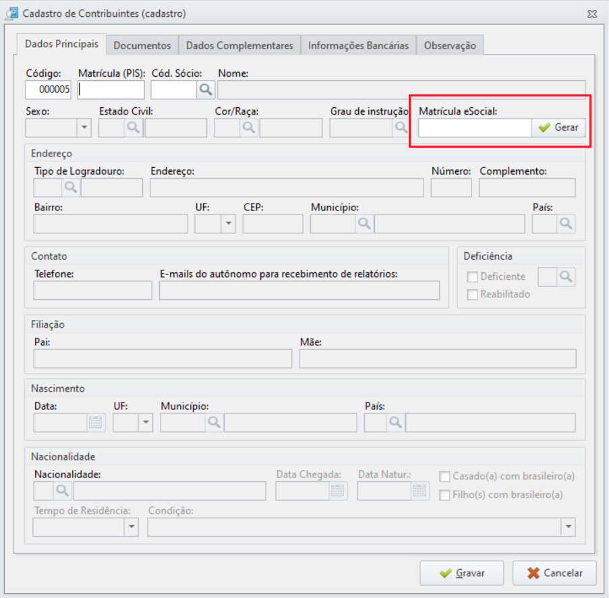Open Nacionalidade lookup magnifier

(63, 491)
